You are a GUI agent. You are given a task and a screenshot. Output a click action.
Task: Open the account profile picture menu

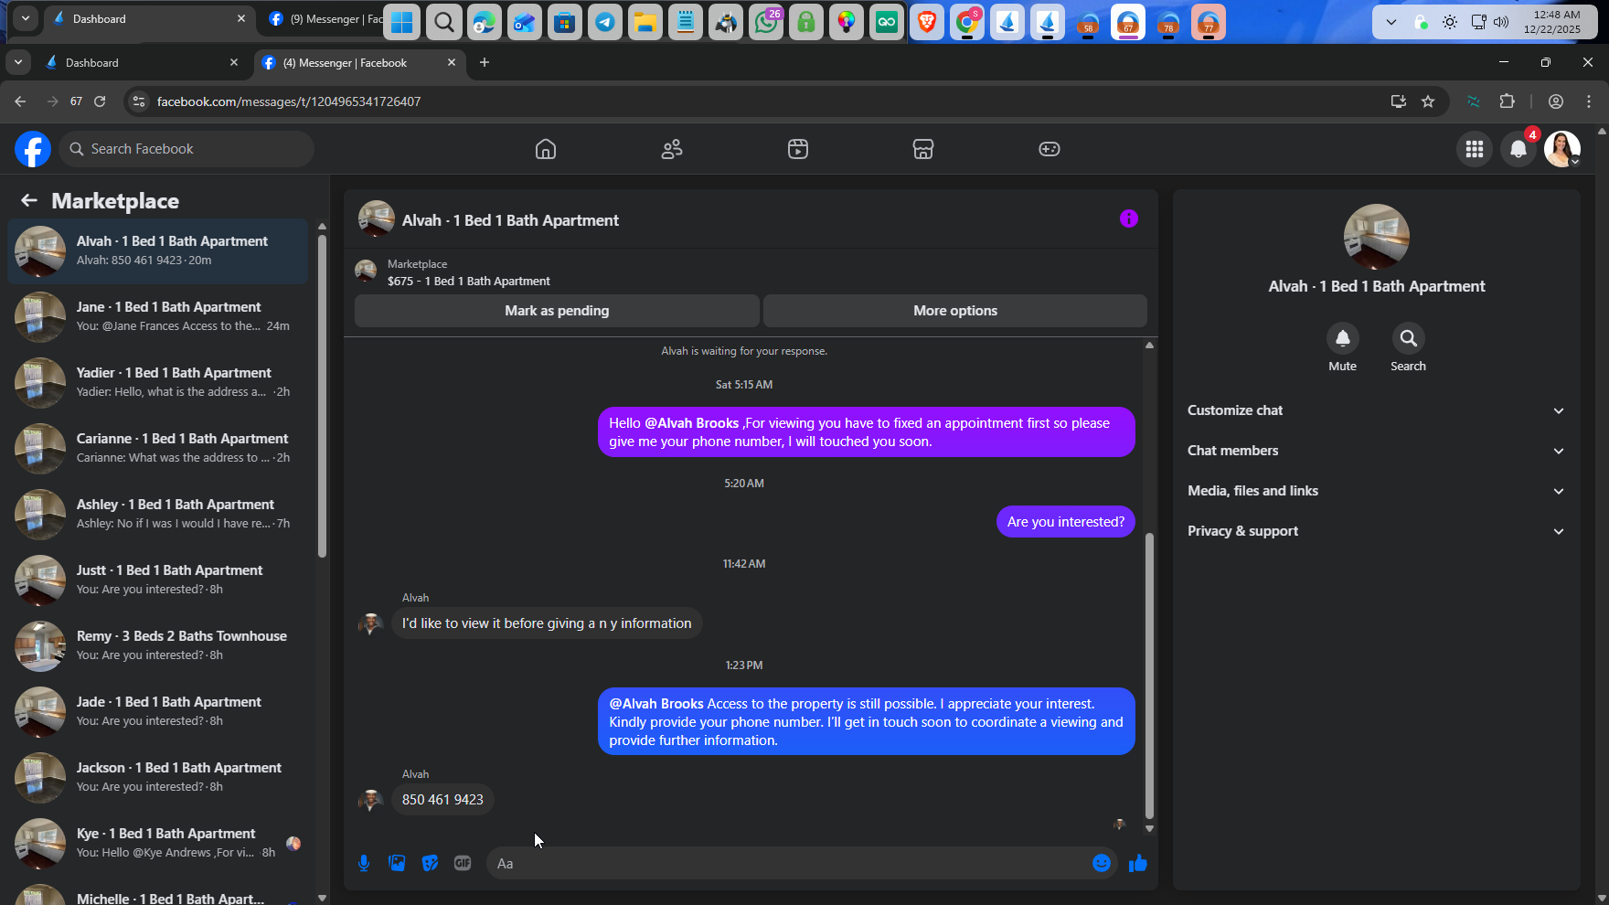1562,149
